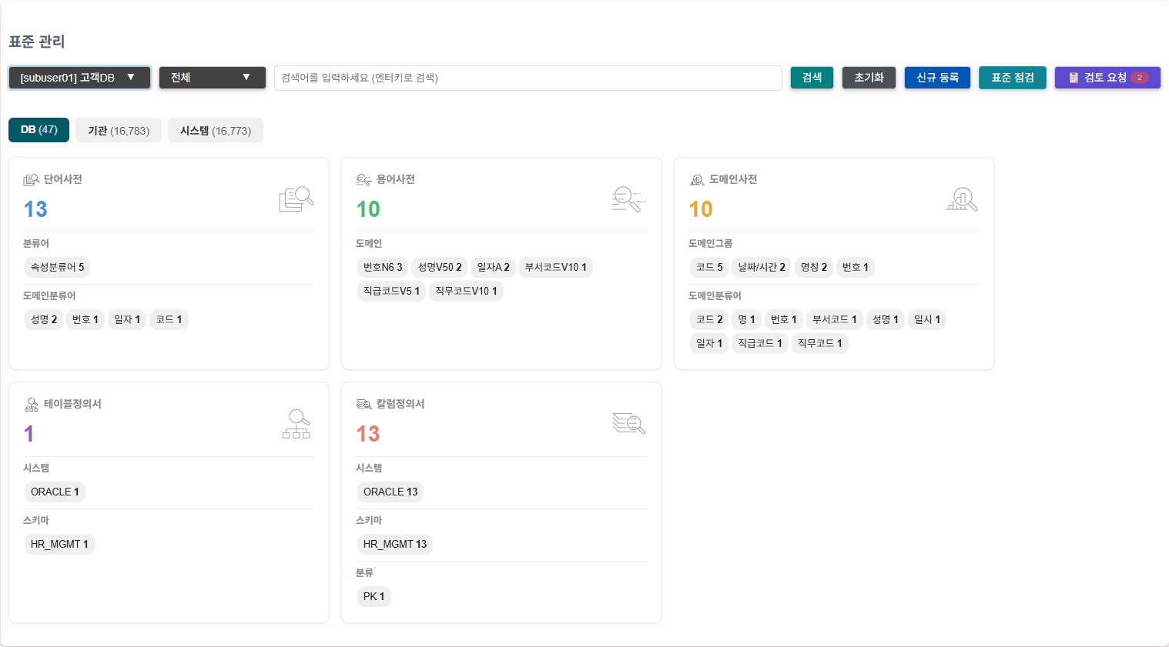
Task: Click the 단어사전 count number 13
Action: [x=35, y=209]
